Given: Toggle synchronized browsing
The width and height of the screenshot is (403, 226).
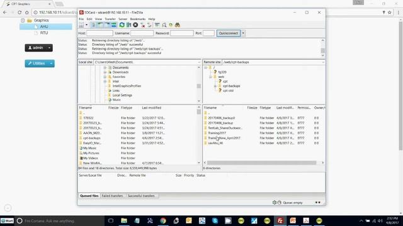Looking at the screenshot, I should pyautogui.click(x=171, y=25).
